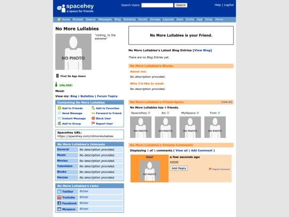This screenshot has width=289, height=217.
Task: Click the Report Comment flag icon
Action: pos(210,169)
